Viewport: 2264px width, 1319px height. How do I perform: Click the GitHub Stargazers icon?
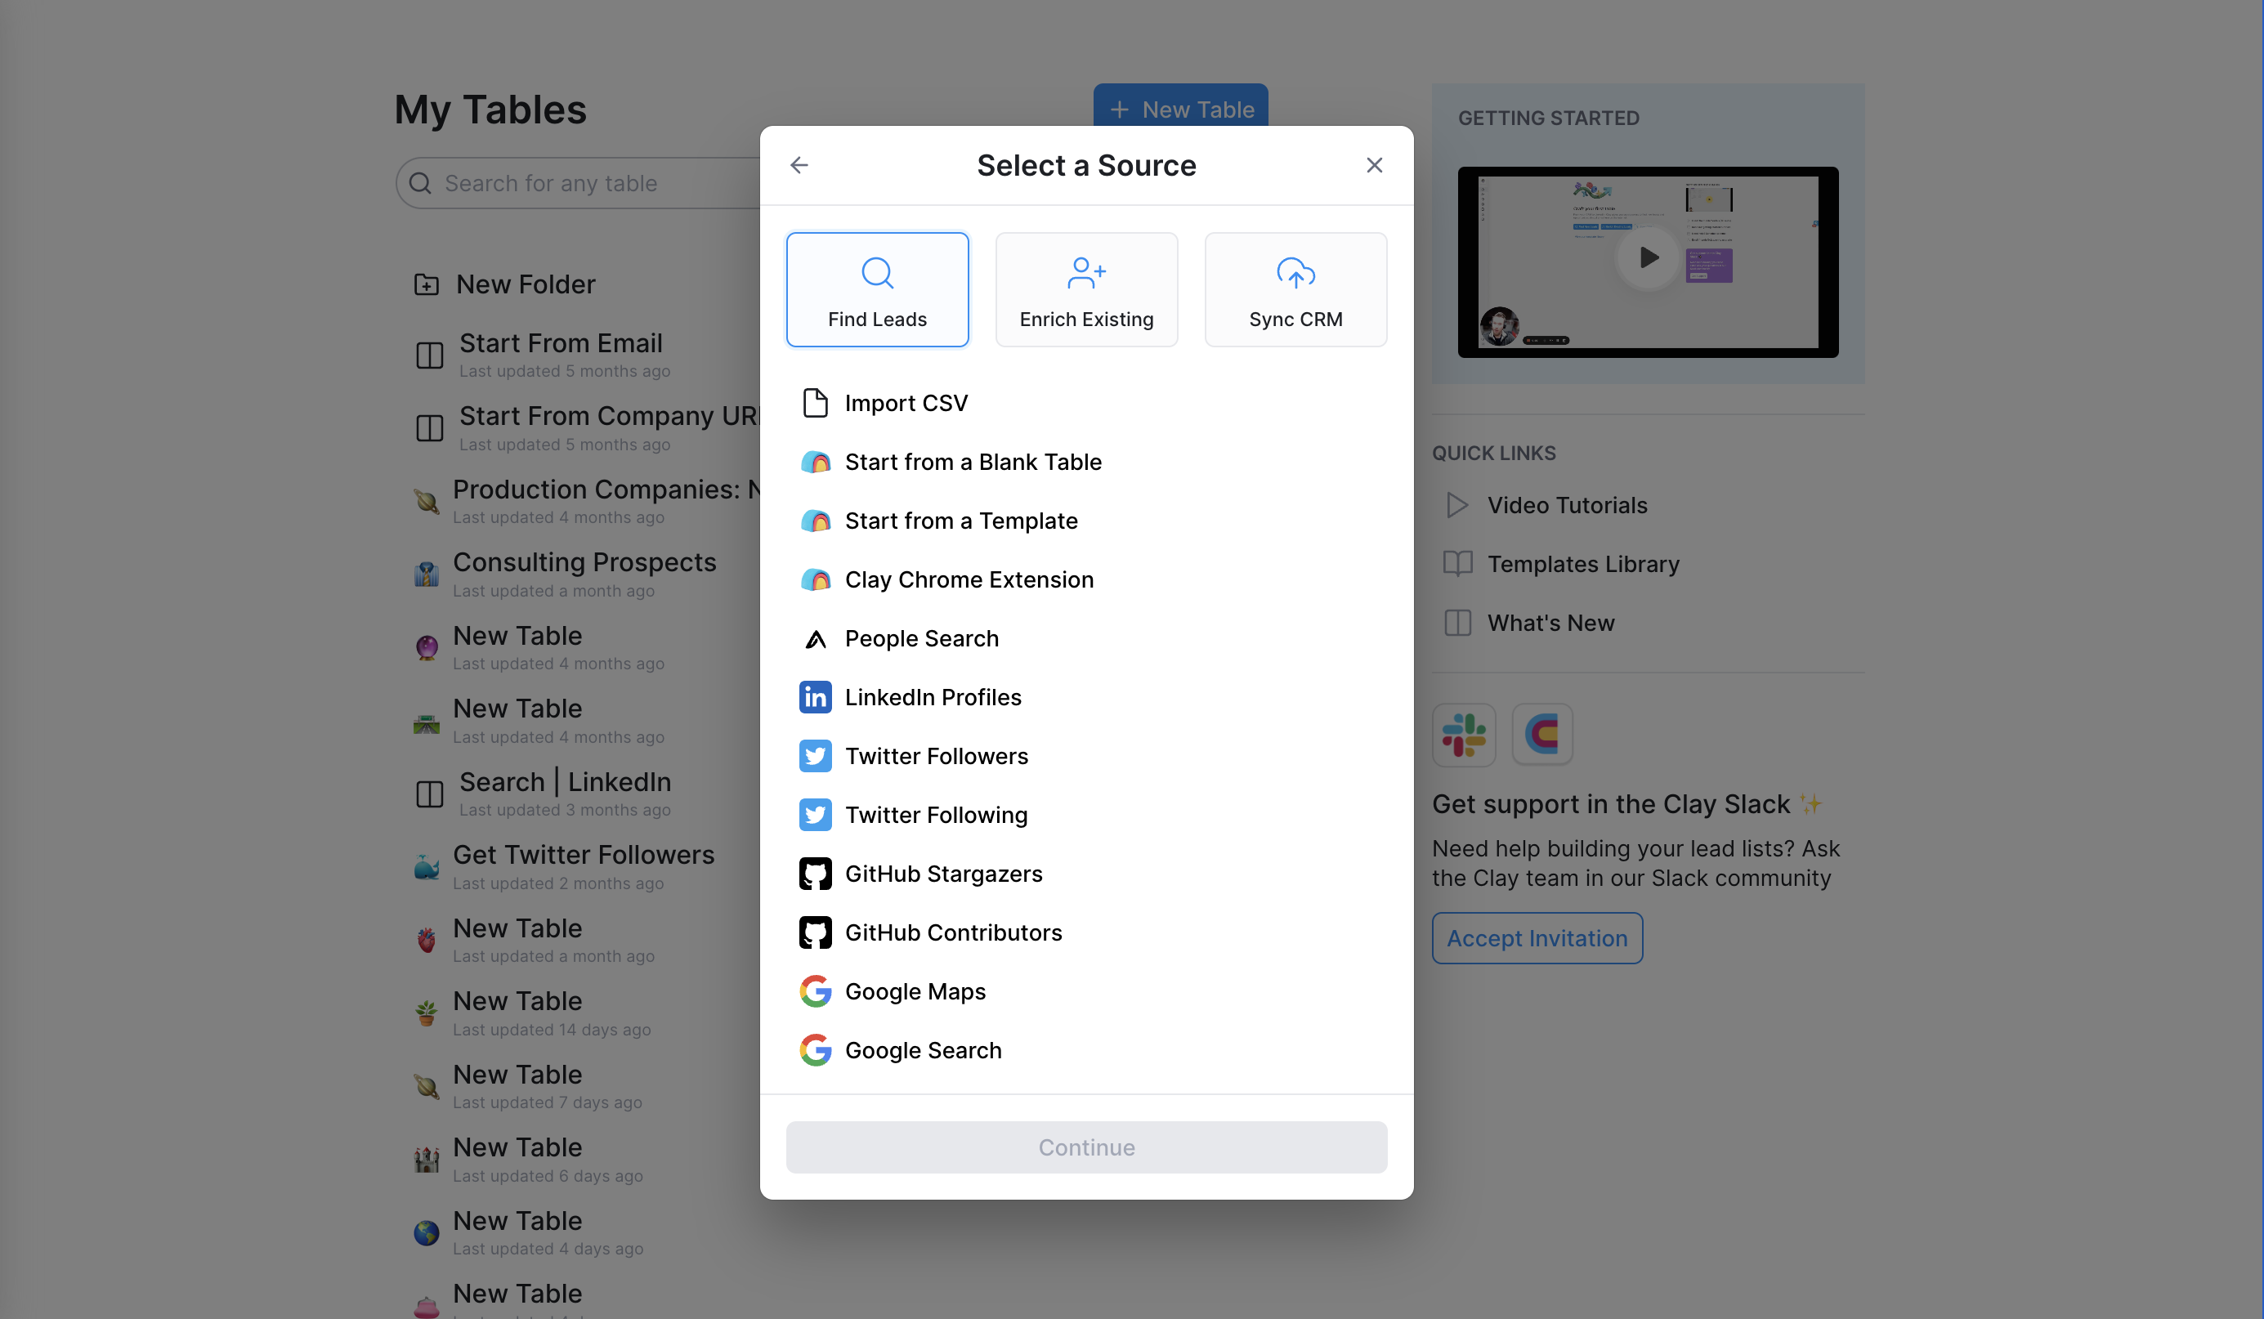point(815,874)
